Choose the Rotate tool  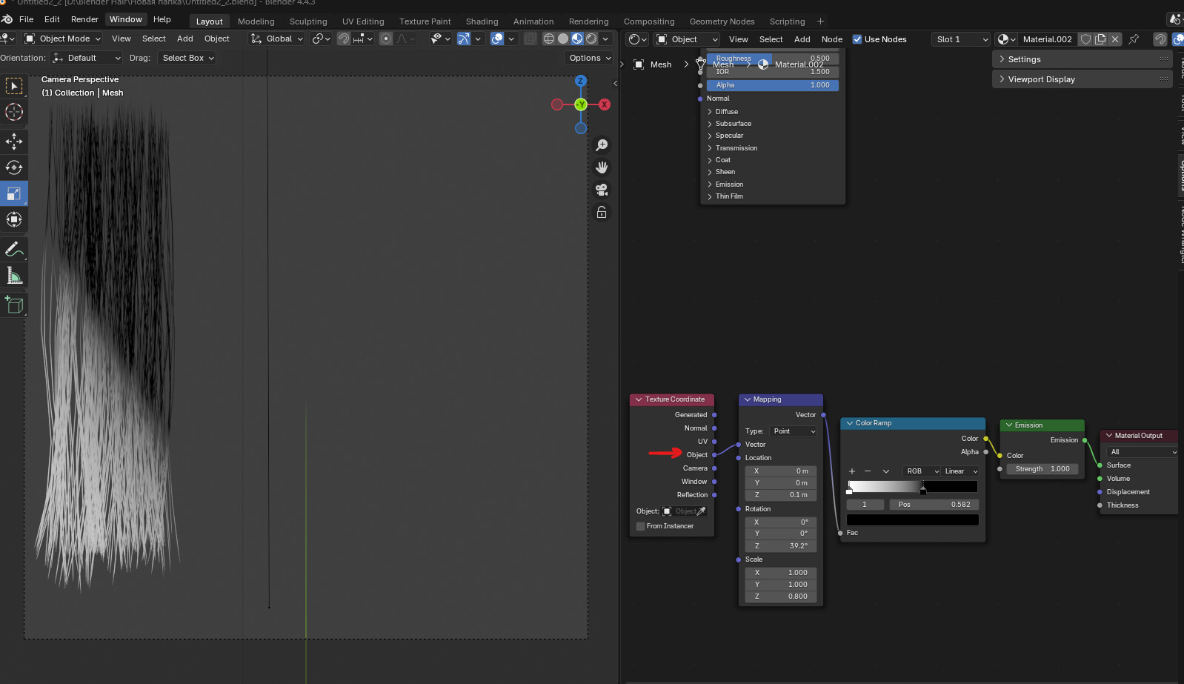tap(14, 167)
